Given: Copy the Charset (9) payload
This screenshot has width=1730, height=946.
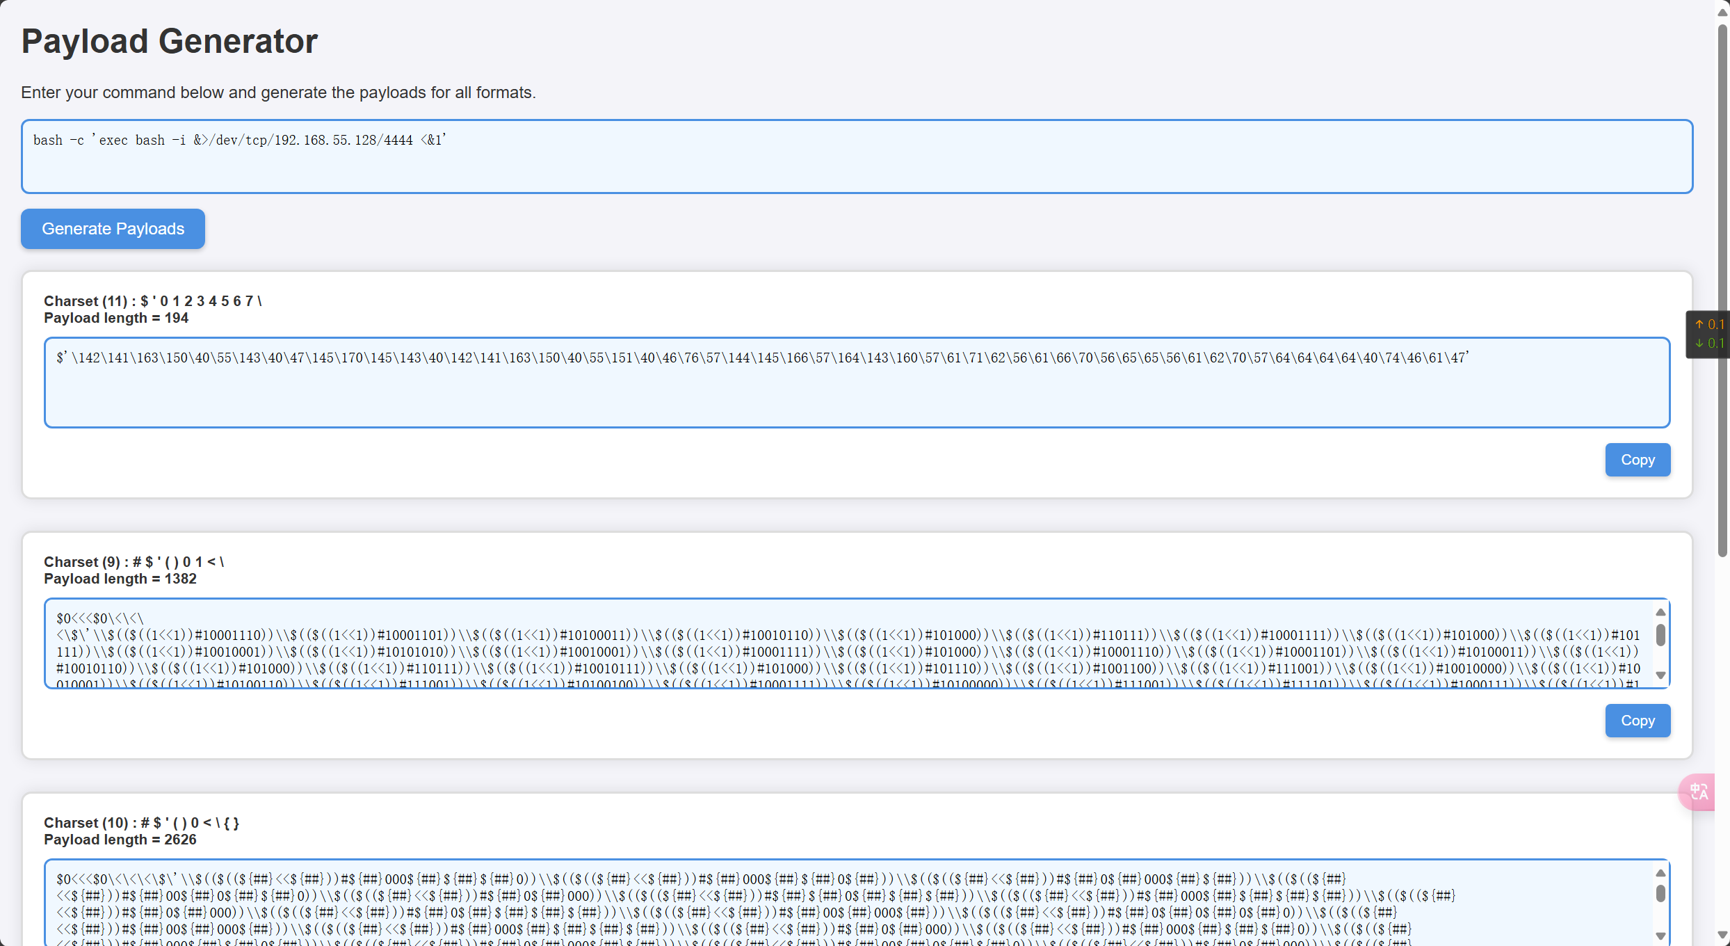Looking at the screenshot, I should [x=1637, y=721].
